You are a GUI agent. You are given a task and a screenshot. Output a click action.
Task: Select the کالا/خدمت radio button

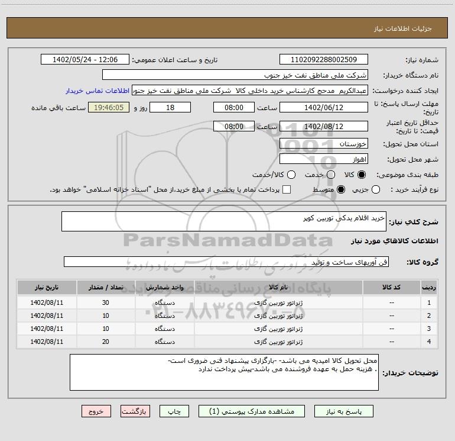pos(291,175)
